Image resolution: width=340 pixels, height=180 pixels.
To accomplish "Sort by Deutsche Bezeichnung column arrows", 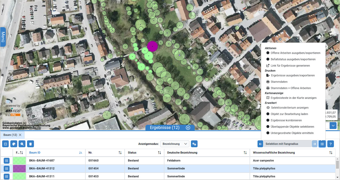I will coord(245,153).
